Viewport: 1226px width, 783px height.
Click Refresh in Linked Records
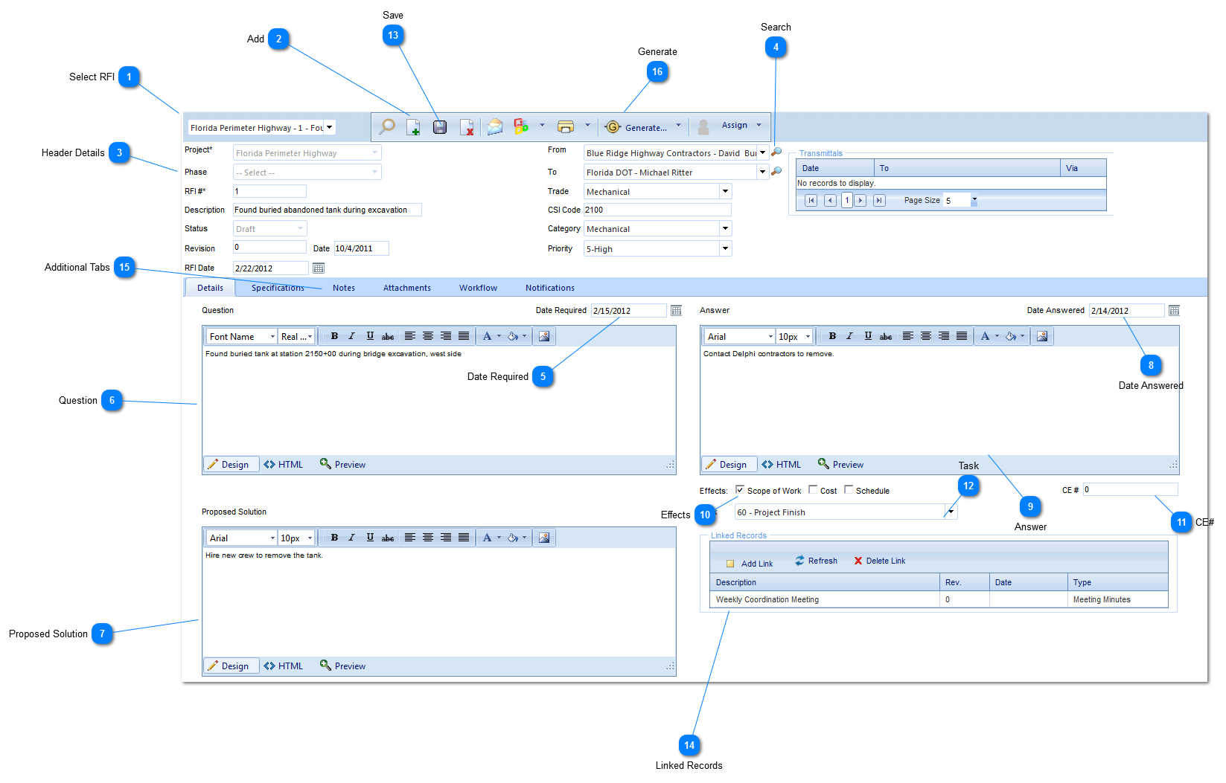pyautogui.click(x=816, y=561)
